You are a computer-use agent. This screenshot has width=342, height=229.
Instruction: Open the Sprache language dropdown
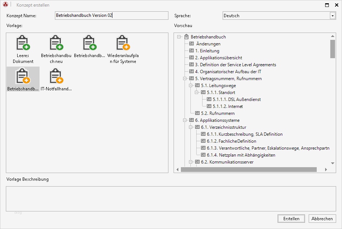pyautogui.click(x=332, y=16)
